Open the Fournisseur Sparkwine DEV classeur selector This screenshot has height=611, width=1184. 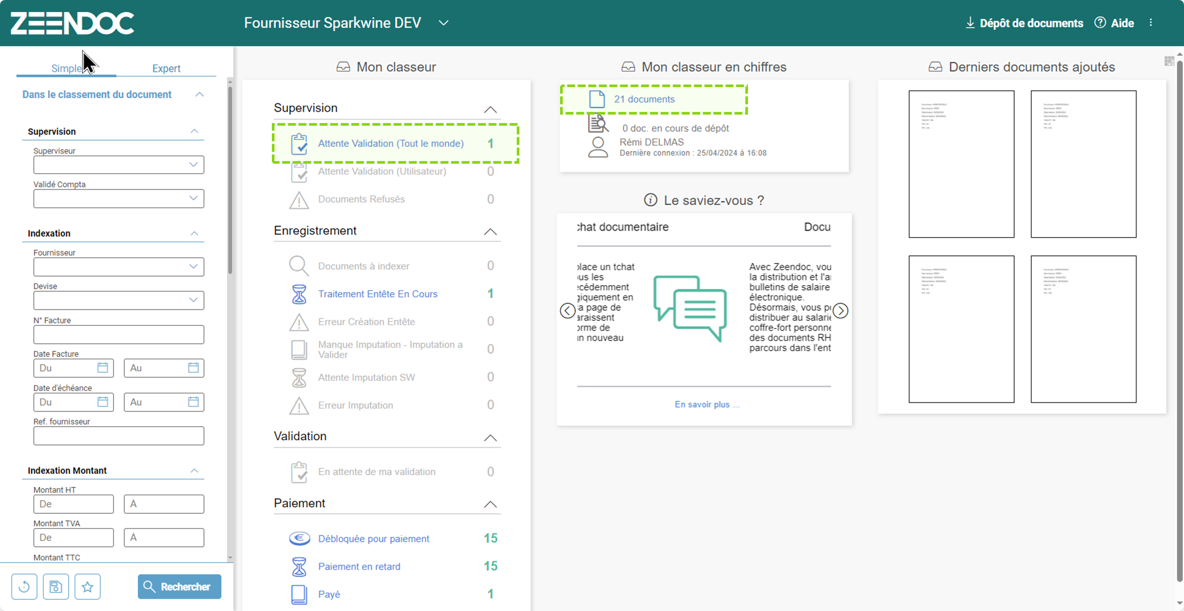(443, 23)
